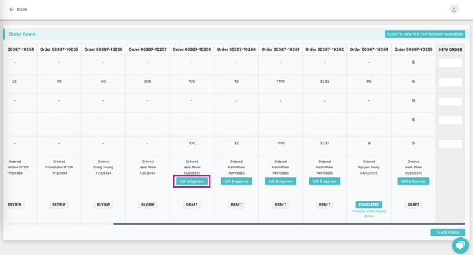This screenshot has height=255, width=473.
Task: Click the Order Items section title
Action: coord(22,34)
